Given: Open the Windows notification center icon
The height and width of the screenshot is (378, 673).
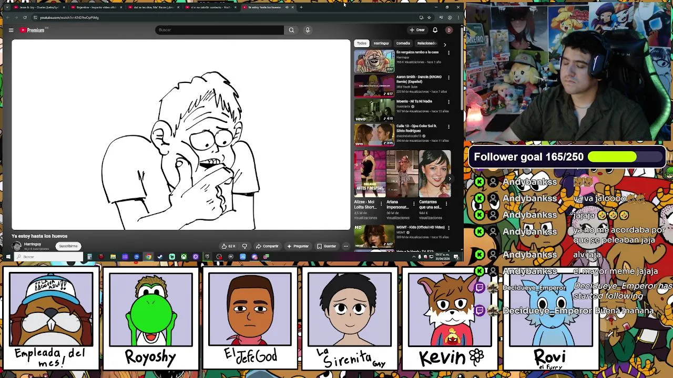Looking at the screenshot, I should [456, 257].
